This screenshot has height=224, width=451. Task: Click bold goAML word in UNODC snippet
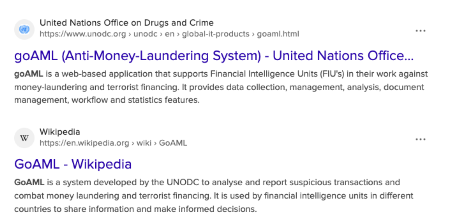(28, 74)
